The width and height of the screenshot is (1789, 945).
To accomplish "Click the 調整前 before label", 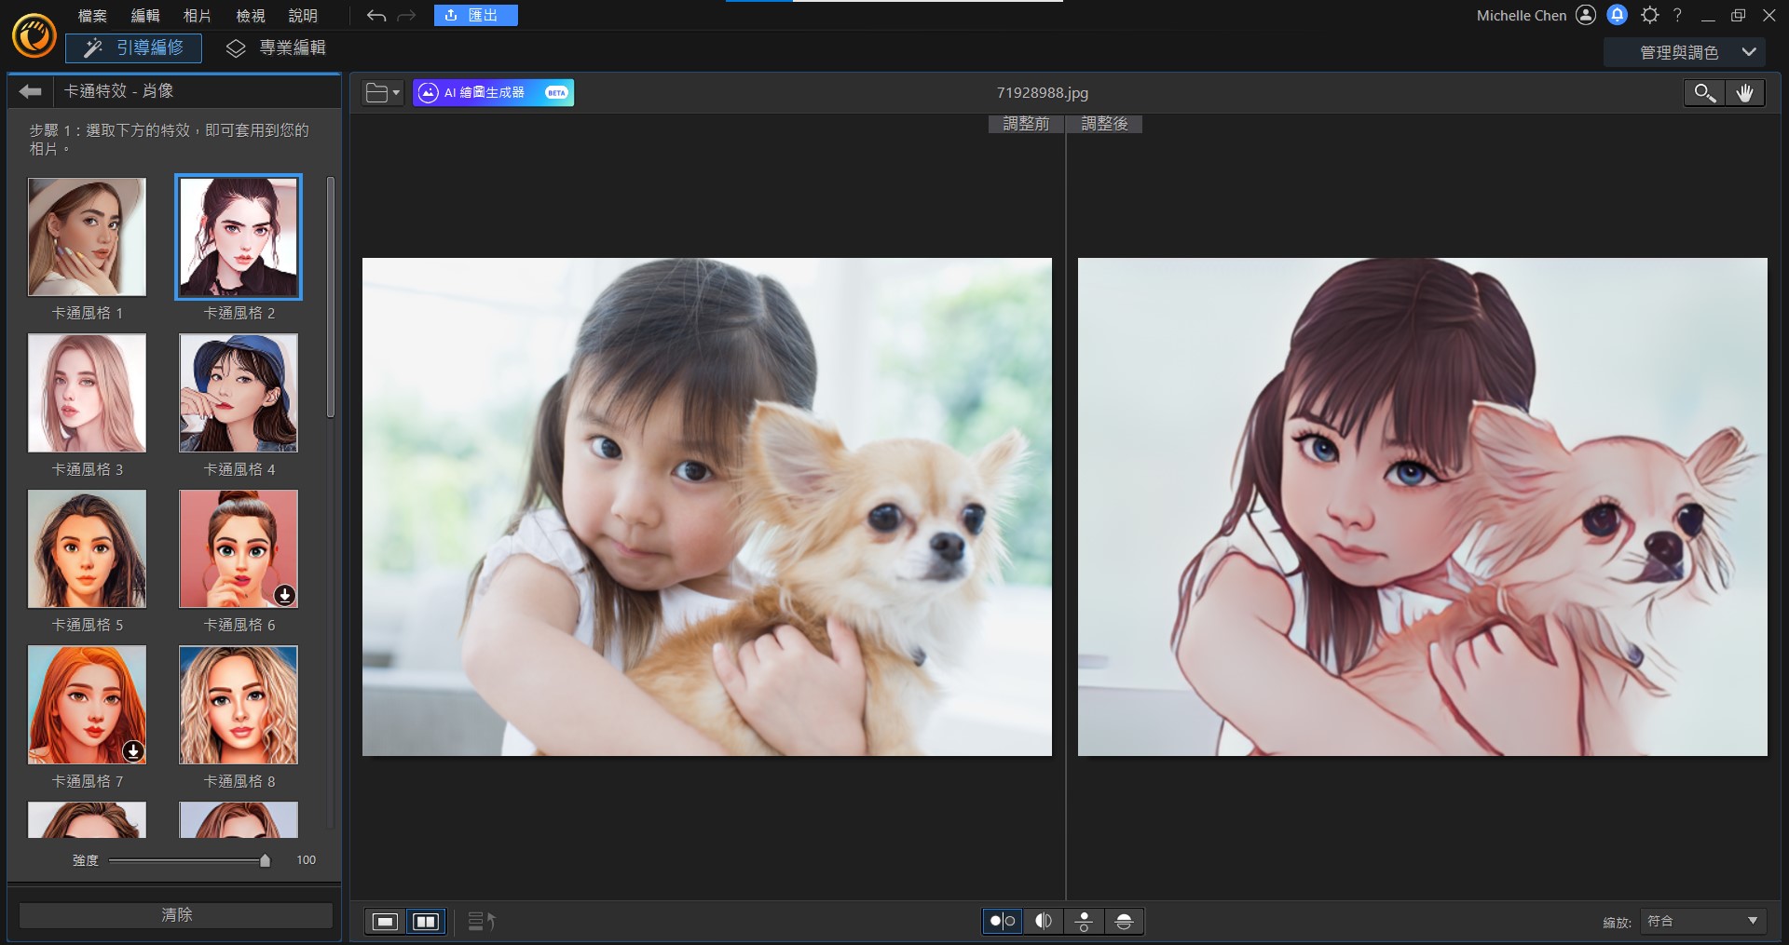I will coord(1026,124).
